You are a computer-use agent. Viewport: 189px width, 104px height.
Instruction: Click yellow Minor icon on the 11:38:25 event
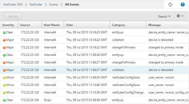pyautogui.click(x=4, y=78)
